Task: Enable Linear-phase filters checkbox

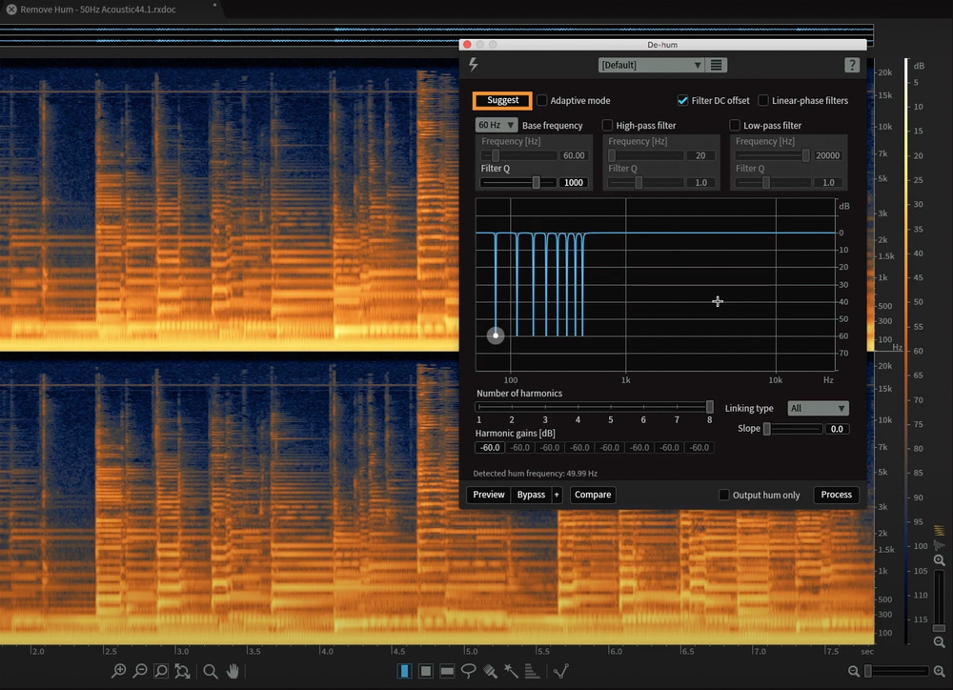Action: [763, 100]
